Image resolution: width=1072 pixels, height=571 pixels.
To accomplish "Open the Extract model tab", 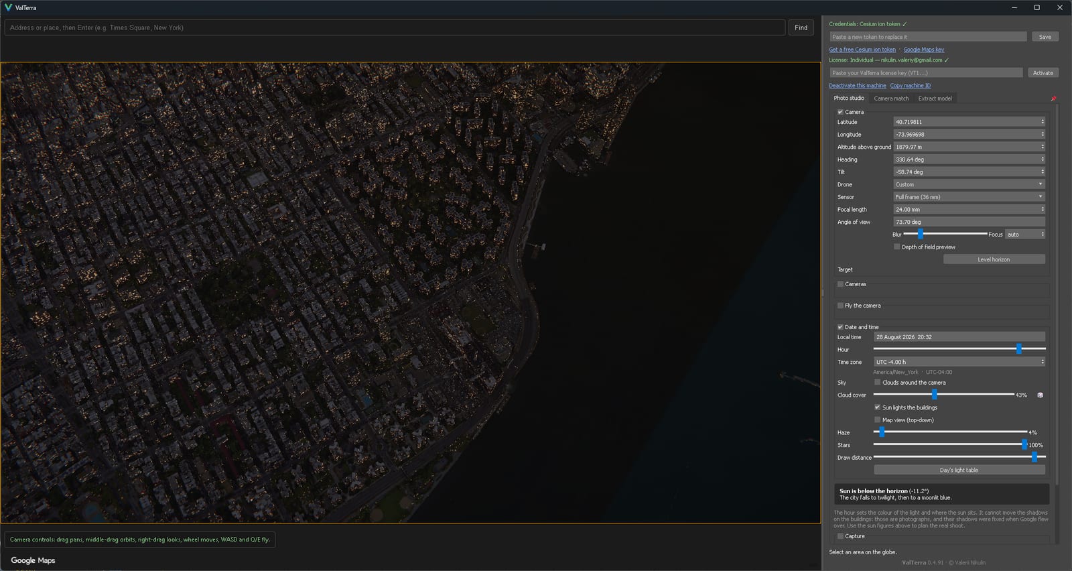I will [935, 99].
